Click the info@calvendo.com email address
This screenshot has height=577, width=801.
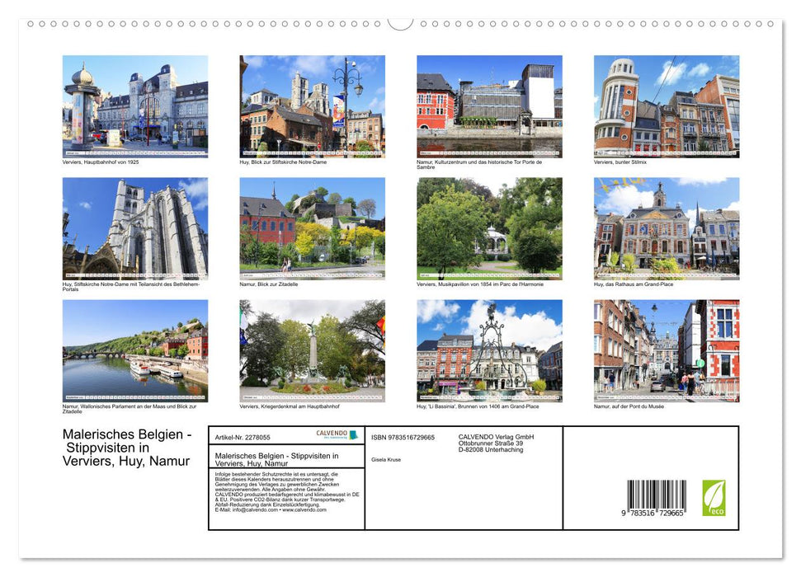pyautogui.click(x=252, y=511)
